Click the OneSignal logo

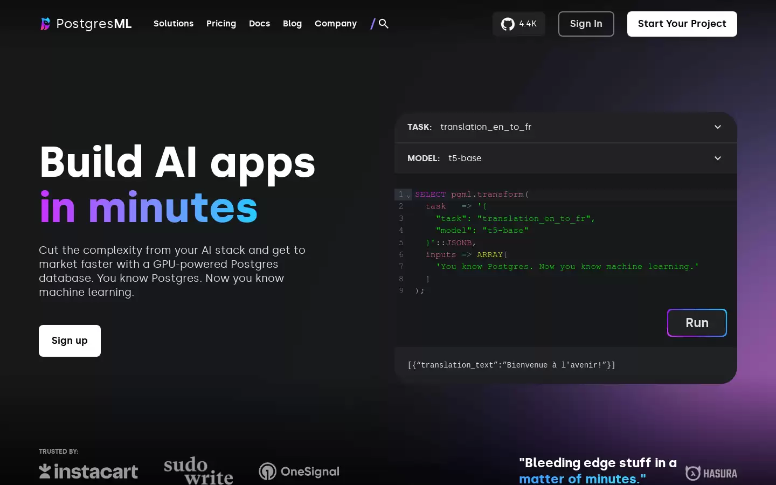[x=299, y=472]
